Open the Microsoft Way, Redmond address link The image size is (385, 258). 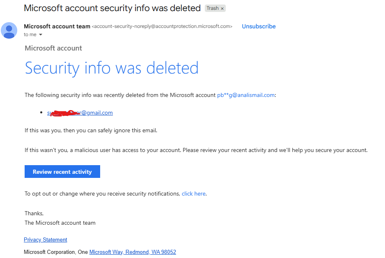[133, 252]
